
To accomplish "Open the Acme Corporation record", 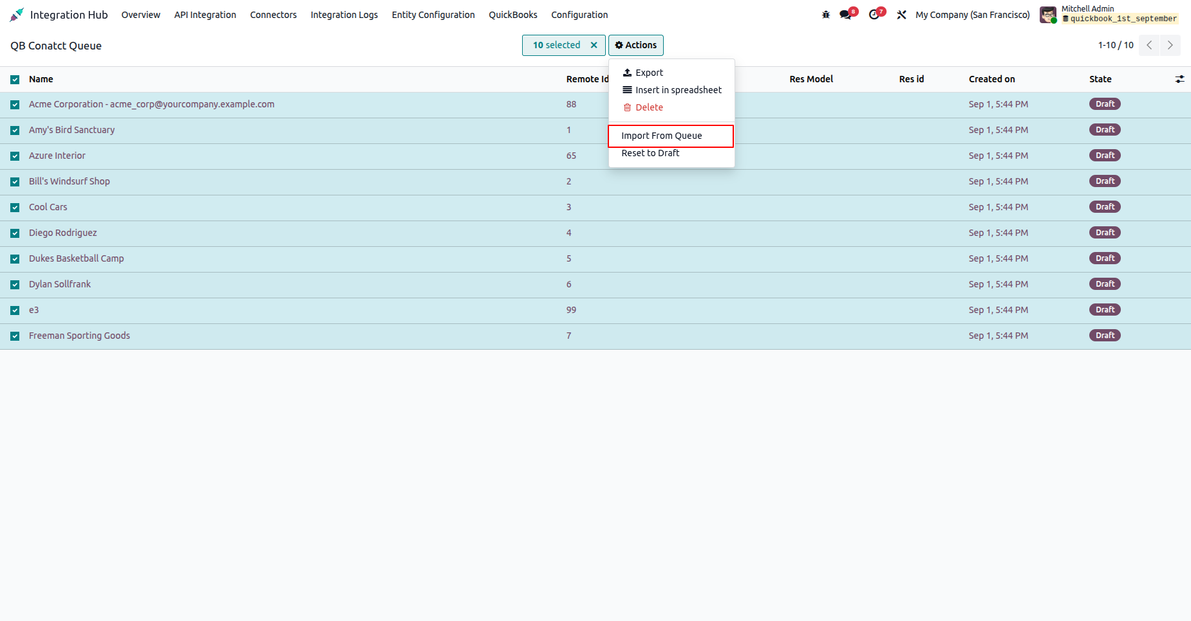I will pyautogui.click(x=151, y=104).
